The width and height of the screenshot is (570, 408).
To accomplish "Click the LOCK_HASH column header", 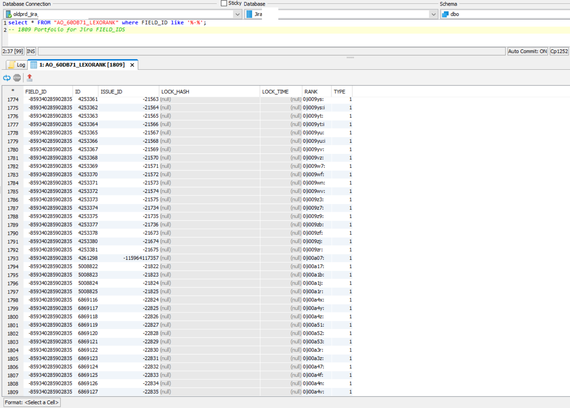I will [x=175, y=92].
